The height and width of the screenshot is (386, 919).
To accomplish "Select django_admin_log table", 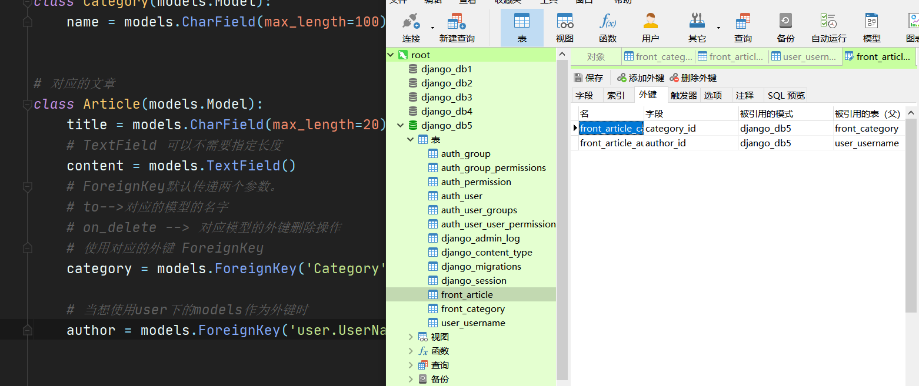I will [480, 239].
